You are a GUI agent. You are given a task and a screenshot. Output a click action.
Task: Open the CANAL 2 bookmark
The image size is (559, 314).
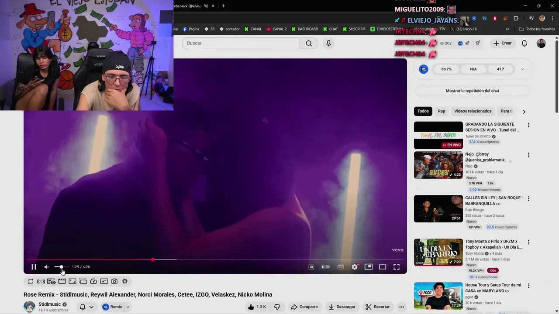(276, 29)
